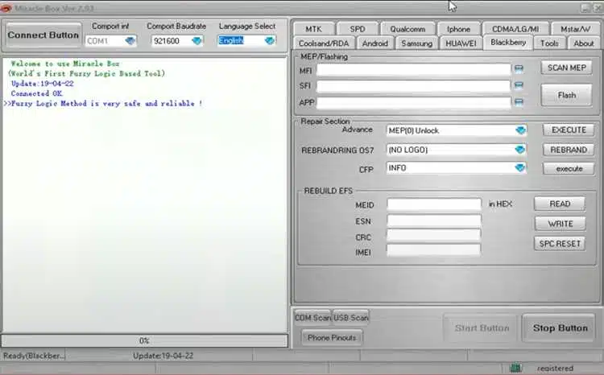Click the 0% progress bar
Screen dimensions: 604x375
(x=144, y=340)
